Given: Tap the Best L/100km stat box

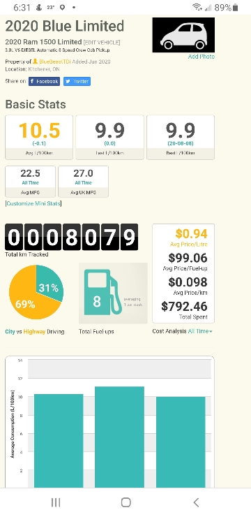Looking at the screenshot, I should click(x=181, y=137).
